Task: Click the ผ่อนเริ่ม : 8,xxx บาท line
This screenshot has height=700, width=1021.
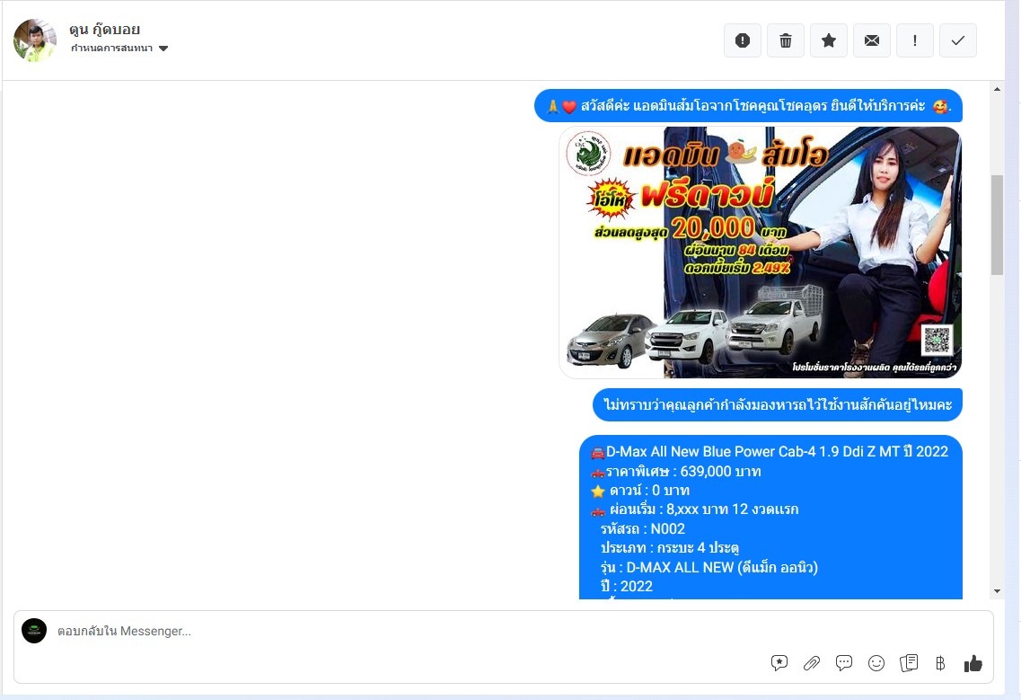Action: [x=695, y=509]
